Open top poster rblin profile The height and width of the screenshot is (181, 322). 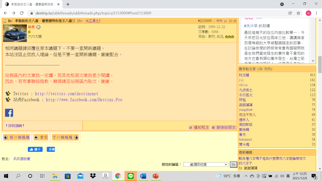243,85
